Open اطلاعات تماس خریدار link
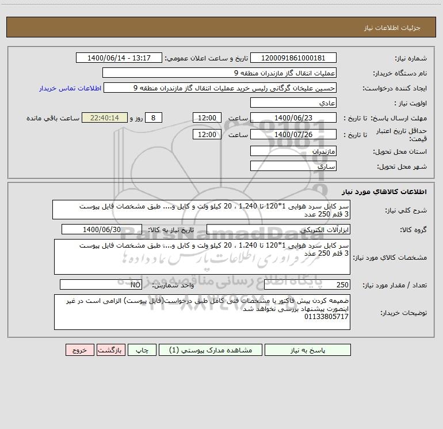This screenshot has height=429, width=443. (70, 88)
